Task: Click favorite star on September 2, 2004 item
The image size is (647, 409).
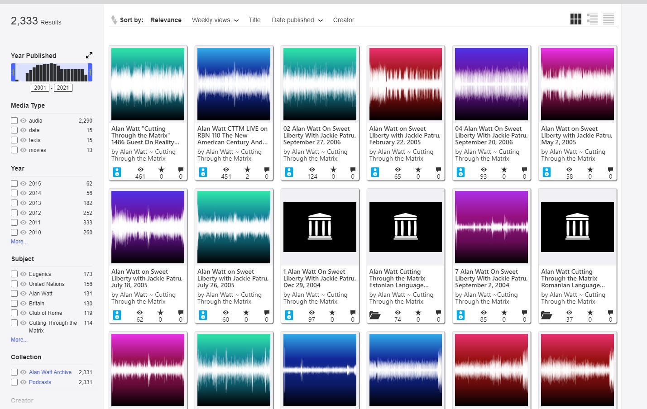Action: (504, 313)
